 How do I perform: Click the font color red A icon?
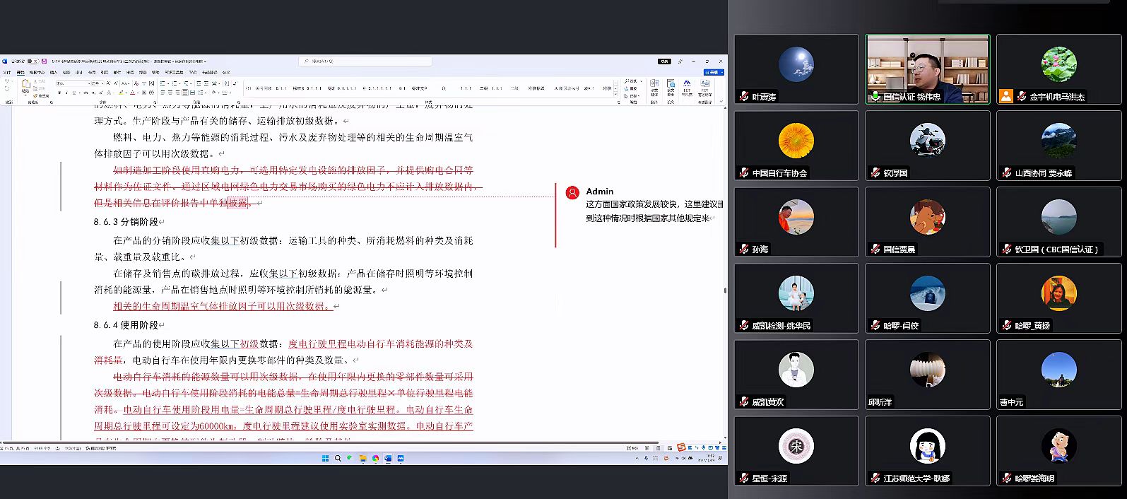point(133,93)
